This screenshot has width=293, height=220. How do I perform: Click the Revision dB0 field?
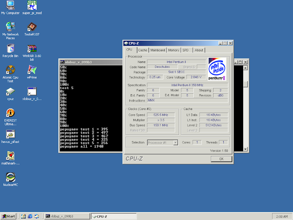point(220,95)
